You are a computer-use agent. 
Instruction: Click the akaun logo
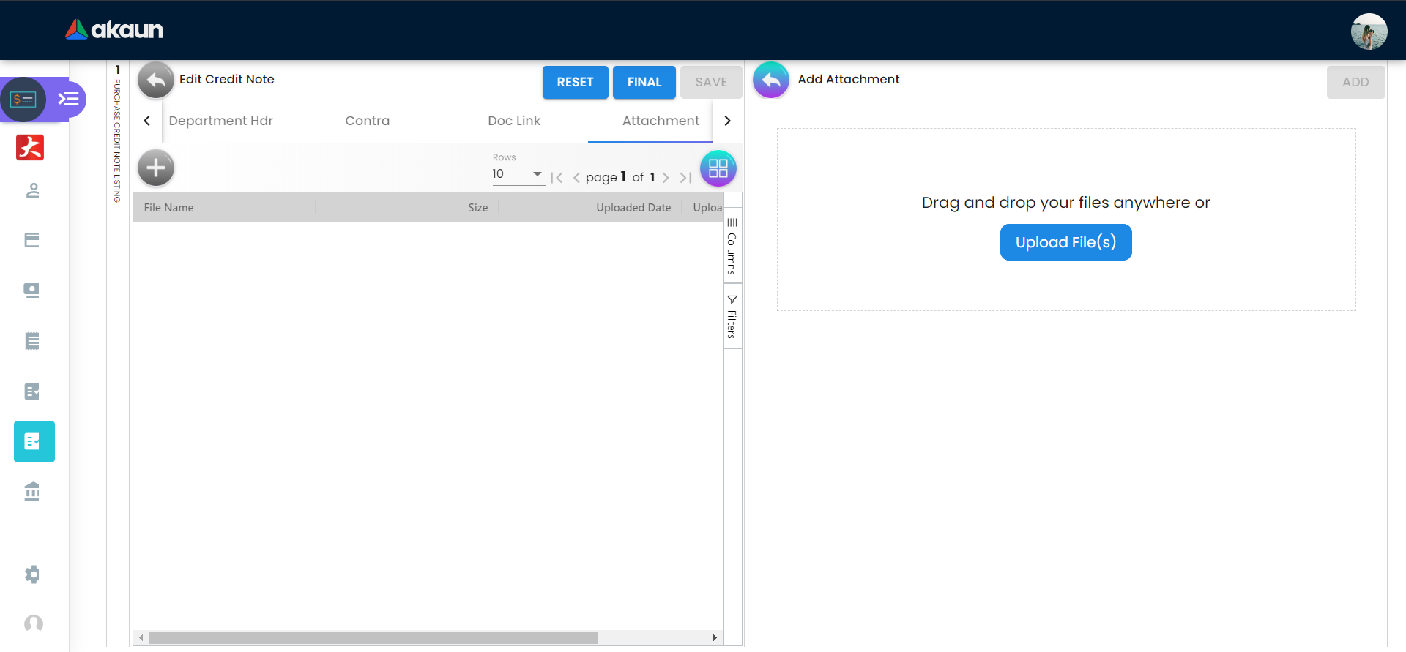[x=114, y=29]
